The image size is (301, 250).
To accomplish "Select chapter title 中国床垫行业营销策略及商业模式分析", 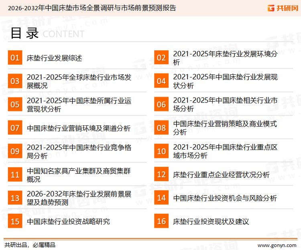I will 225,128.
